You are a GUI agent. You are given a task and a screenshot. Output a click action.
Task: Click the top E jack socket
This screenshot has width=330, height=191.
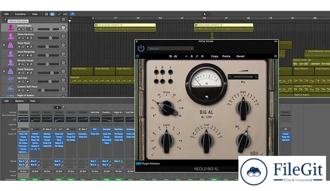click(156, 72)
